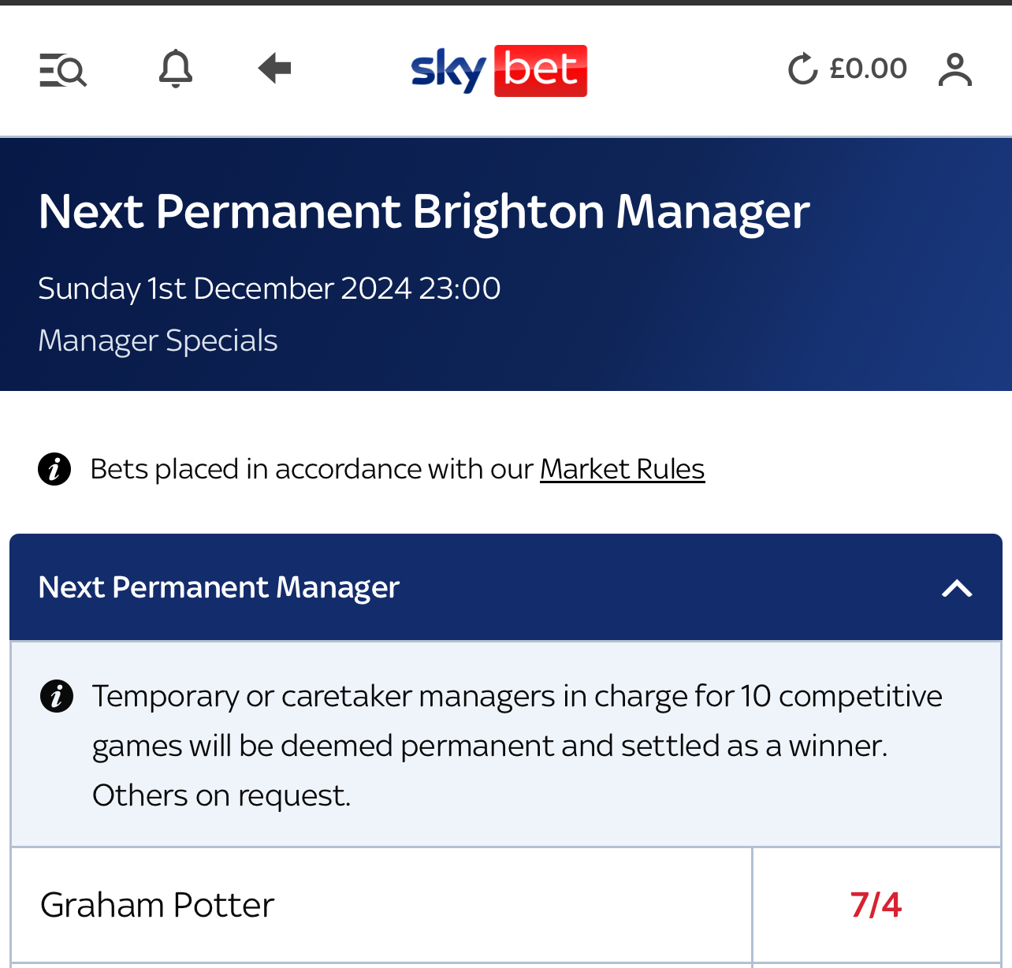1012x968 pixels.
Task: Open notifications bell
Action: (175, 69)
